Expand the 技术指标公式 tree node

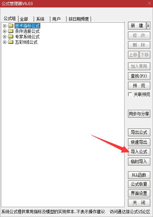4,26
